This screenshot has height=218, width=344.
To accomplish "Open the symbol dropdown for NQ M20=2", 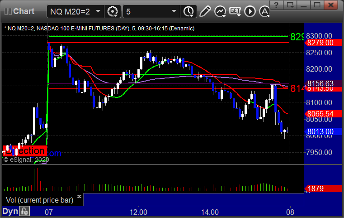I will click(x=98, y=11).
